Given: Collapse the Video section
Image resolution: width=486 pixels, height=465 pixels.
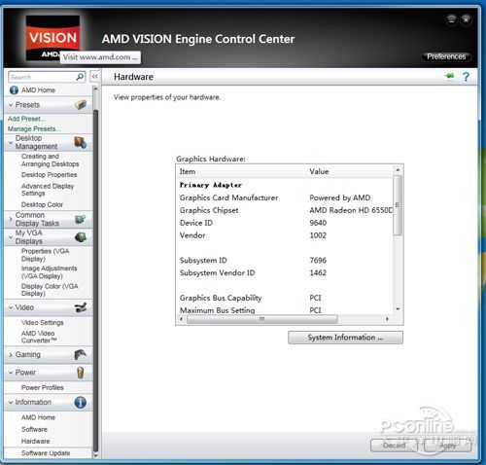Looking at the screenshot, I should coord(11,307).
